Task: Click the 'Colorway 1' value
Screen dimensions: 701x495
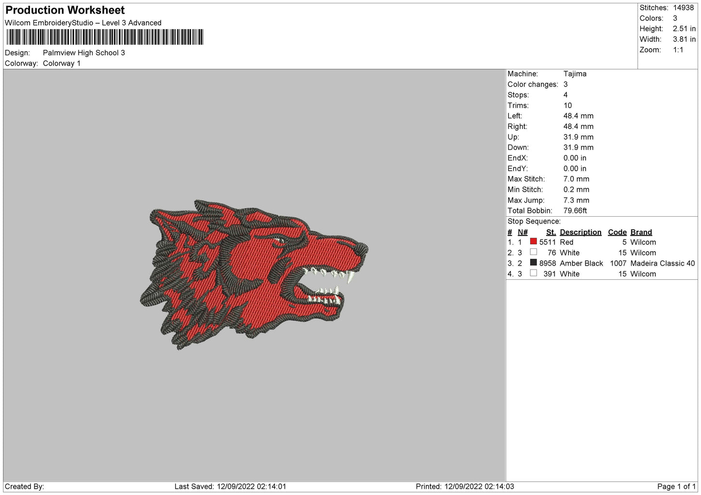Action: click(62, 64)
